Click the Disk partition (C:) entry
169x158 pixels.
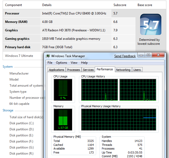pos(22,123)
